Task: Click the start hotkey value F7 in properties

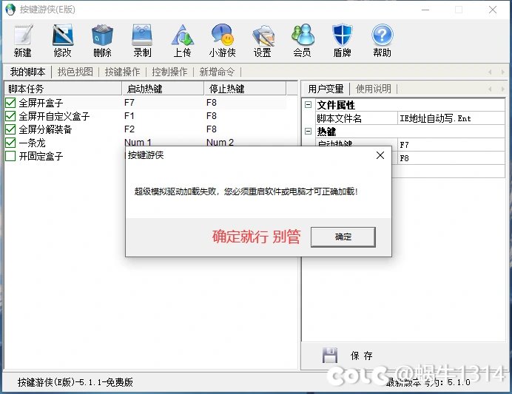Action: [x=451, y=145]
